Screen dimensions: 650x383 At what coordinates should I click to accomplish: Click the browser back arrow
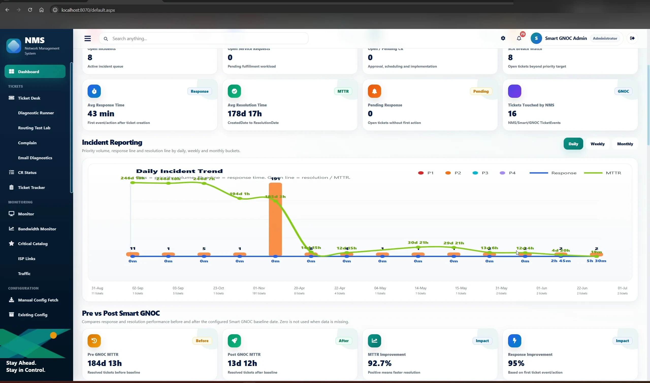(x=7, y=10)
